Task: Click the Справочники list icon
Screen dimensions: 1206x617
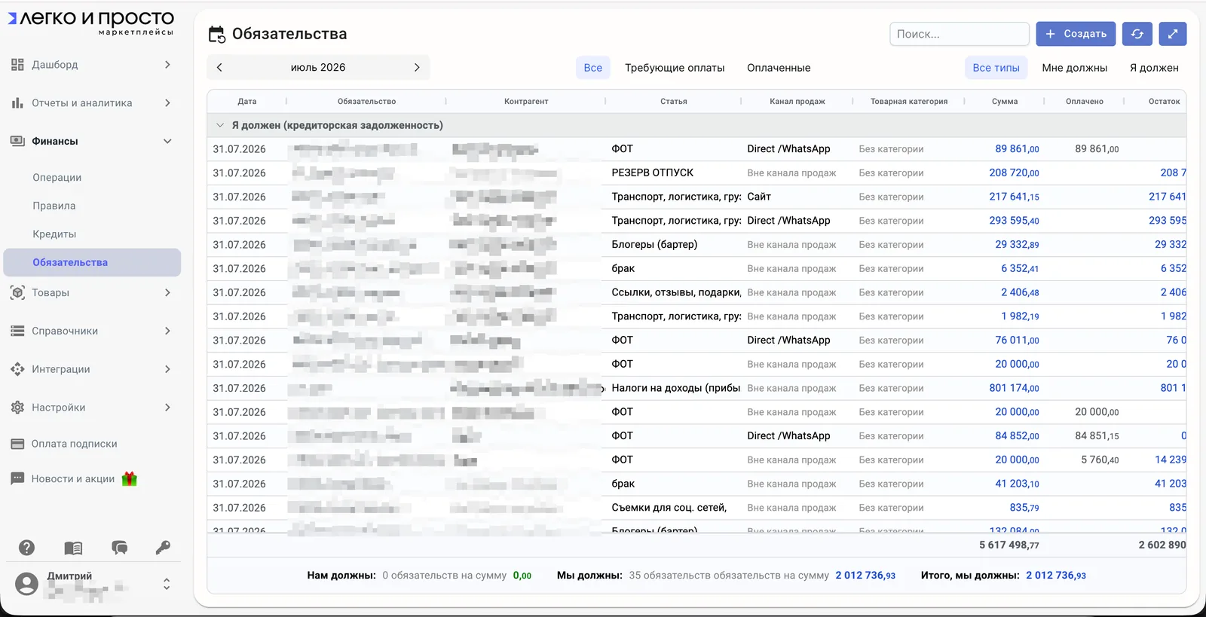Action: [x=17, y=331]
